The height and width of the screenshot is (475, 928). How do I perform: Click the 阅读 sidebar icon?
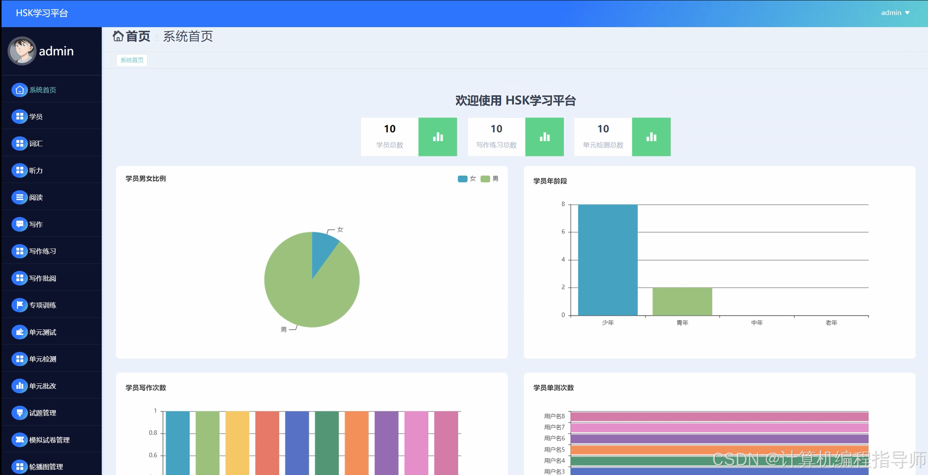click(x=20, y=197)
